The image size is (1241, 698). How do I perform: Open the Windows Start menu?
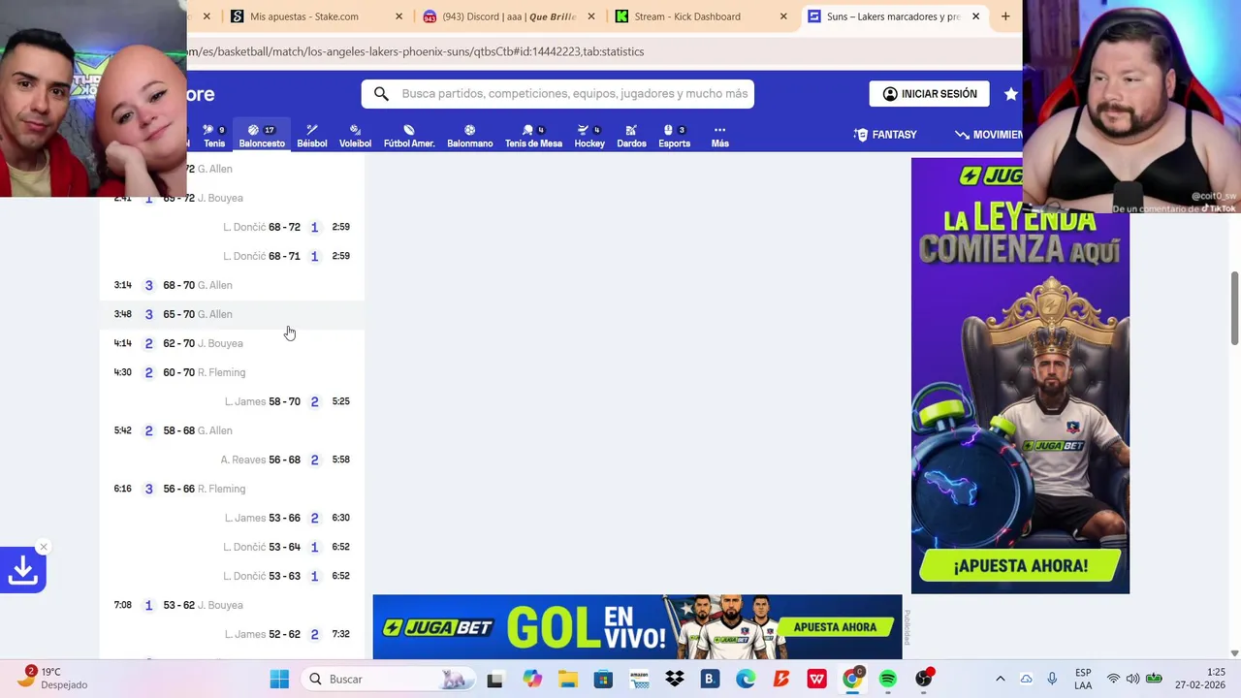click(x=279, y=679)
